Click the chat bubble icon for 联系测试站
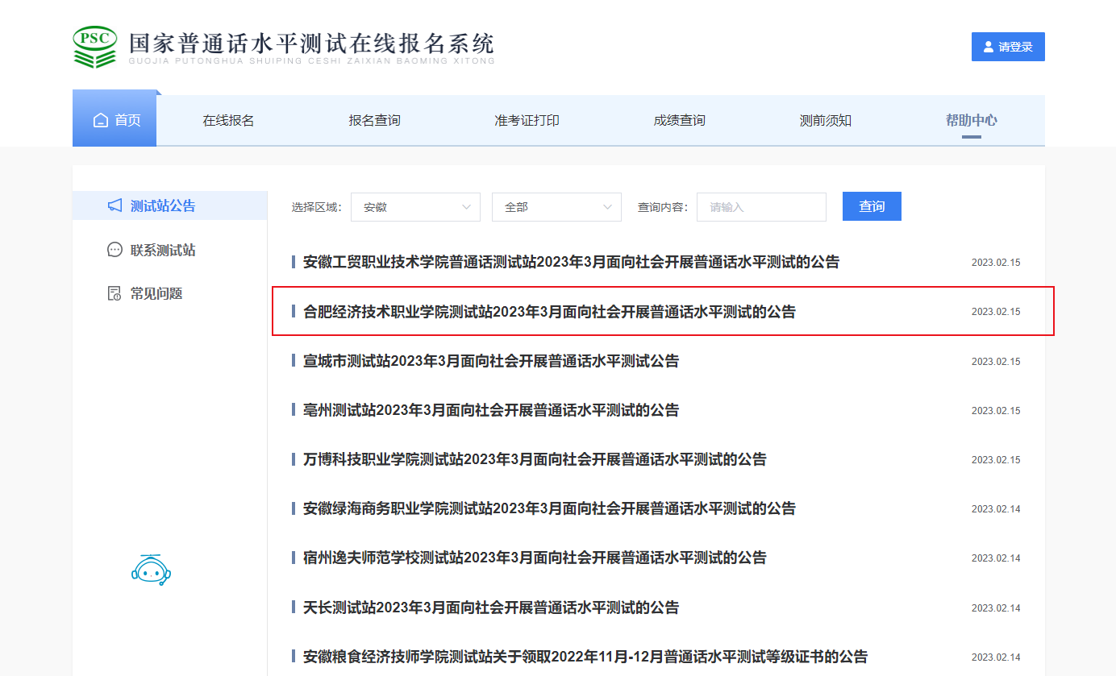 tap(115, 250)
